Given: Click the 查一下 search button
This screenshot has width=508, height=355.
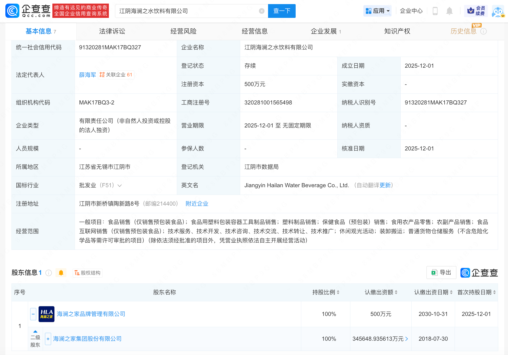Looking at the screenshot, I should pos(282,11).
